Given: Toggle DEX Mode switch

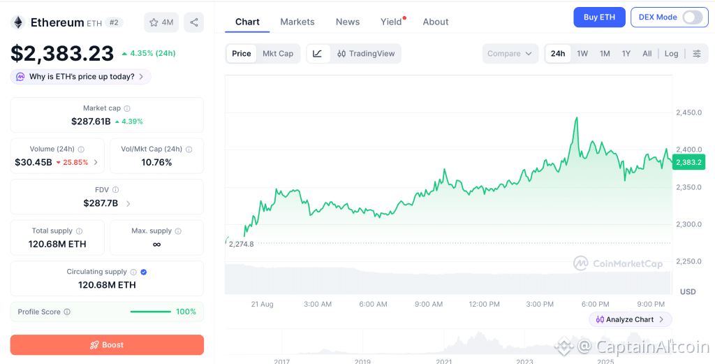Looking at the screenshot, I should click(692, 17).
